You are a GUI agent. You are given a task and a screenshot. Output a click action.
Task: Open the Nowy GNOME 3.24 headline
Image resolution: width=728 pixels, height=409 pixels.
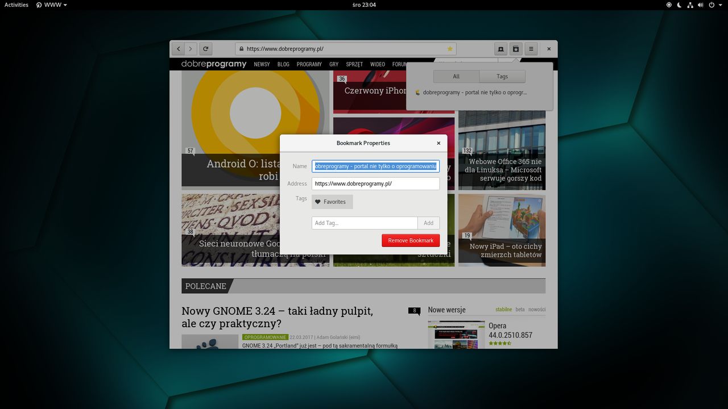pyautogui.click(x=277, y=317)
